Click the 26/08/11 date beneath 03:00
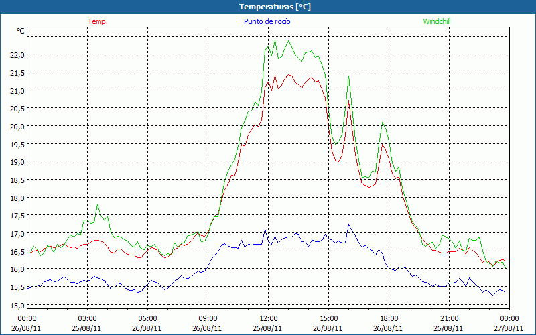This screenshot has width=536, height=335. pos(88,328)
